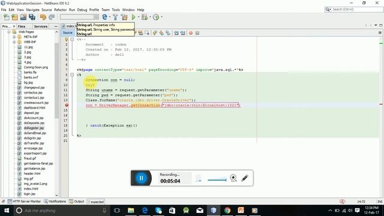Open the recorder pencil annotation tool
The image size is (384, 216).
[x=245, y=178]
